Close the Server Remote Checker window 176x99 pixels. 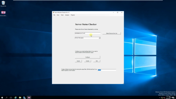click(122, 12)
